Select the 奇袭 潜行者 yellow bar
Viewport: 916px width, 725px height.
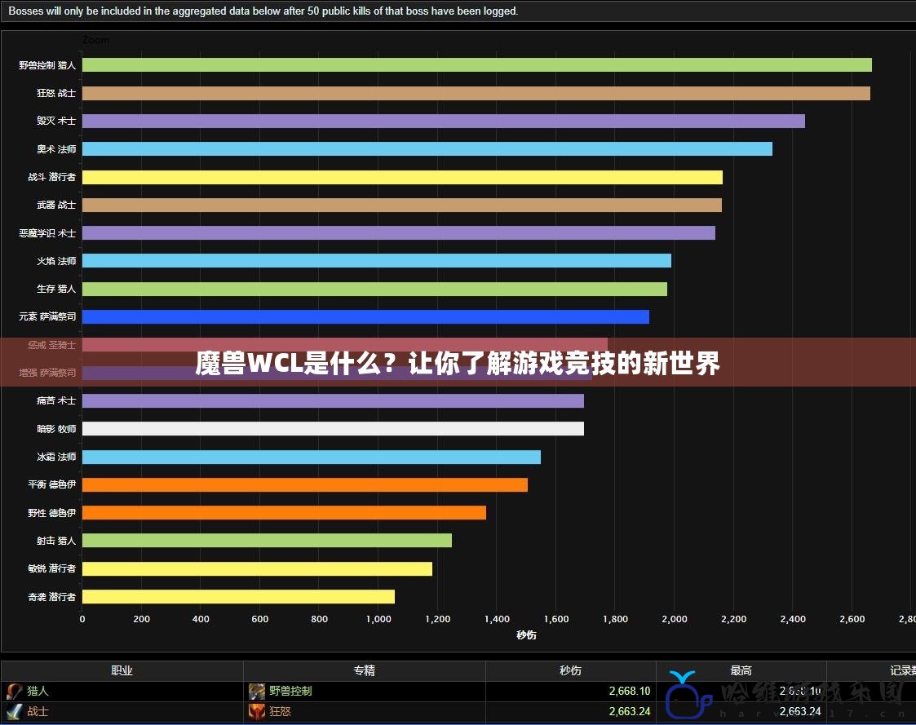click(x=238, y=596)
